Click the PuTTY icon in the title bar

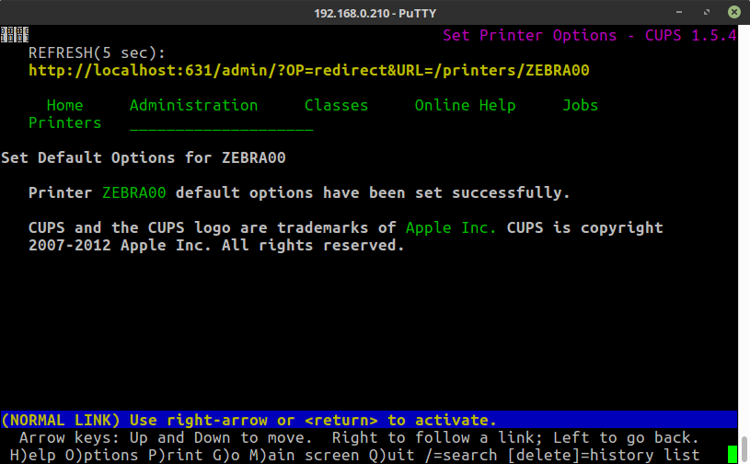pyautogui.click(x=15, y=12)
